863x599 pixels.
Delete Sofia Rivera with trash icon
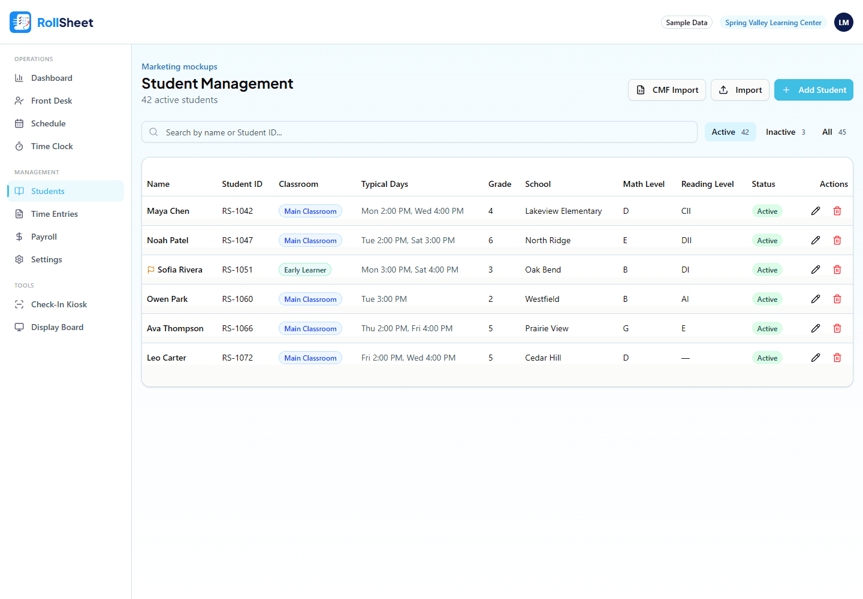(x=837, y=270)
